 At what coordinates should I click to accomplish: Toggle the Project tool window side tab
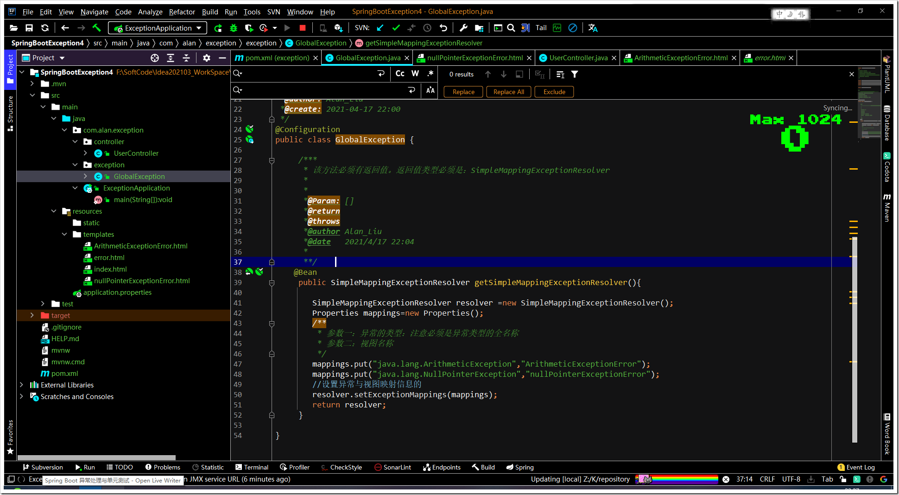pyautogui.click(x=10, y=69)
